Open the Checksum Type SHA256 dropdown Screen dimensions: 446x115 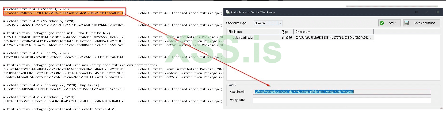pos(268,23)
